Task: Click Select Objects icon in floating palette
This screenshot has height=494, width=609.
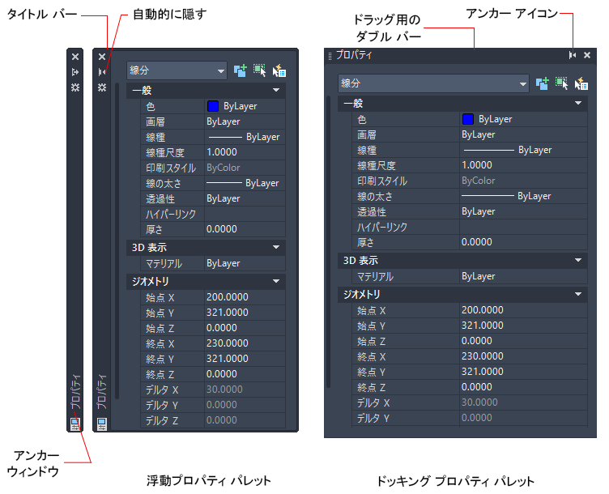Action: [x=259, y=70]
